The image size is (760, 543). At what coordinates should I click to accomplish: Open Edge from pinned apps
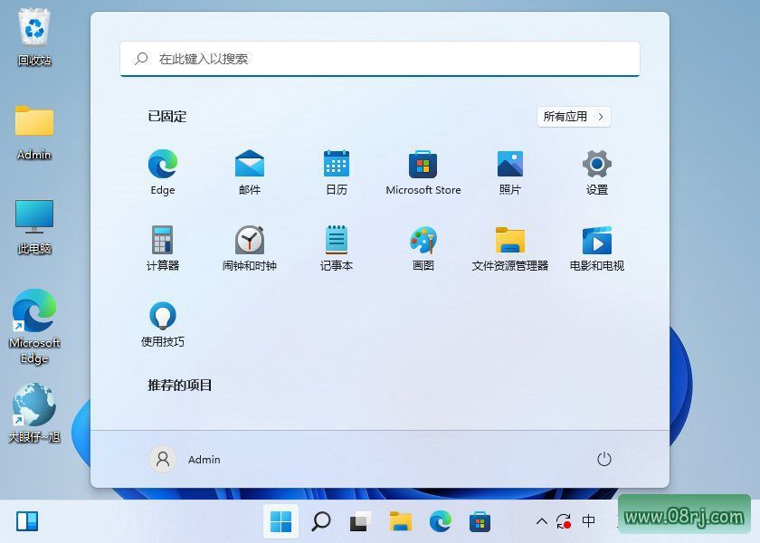pos(162,172)
